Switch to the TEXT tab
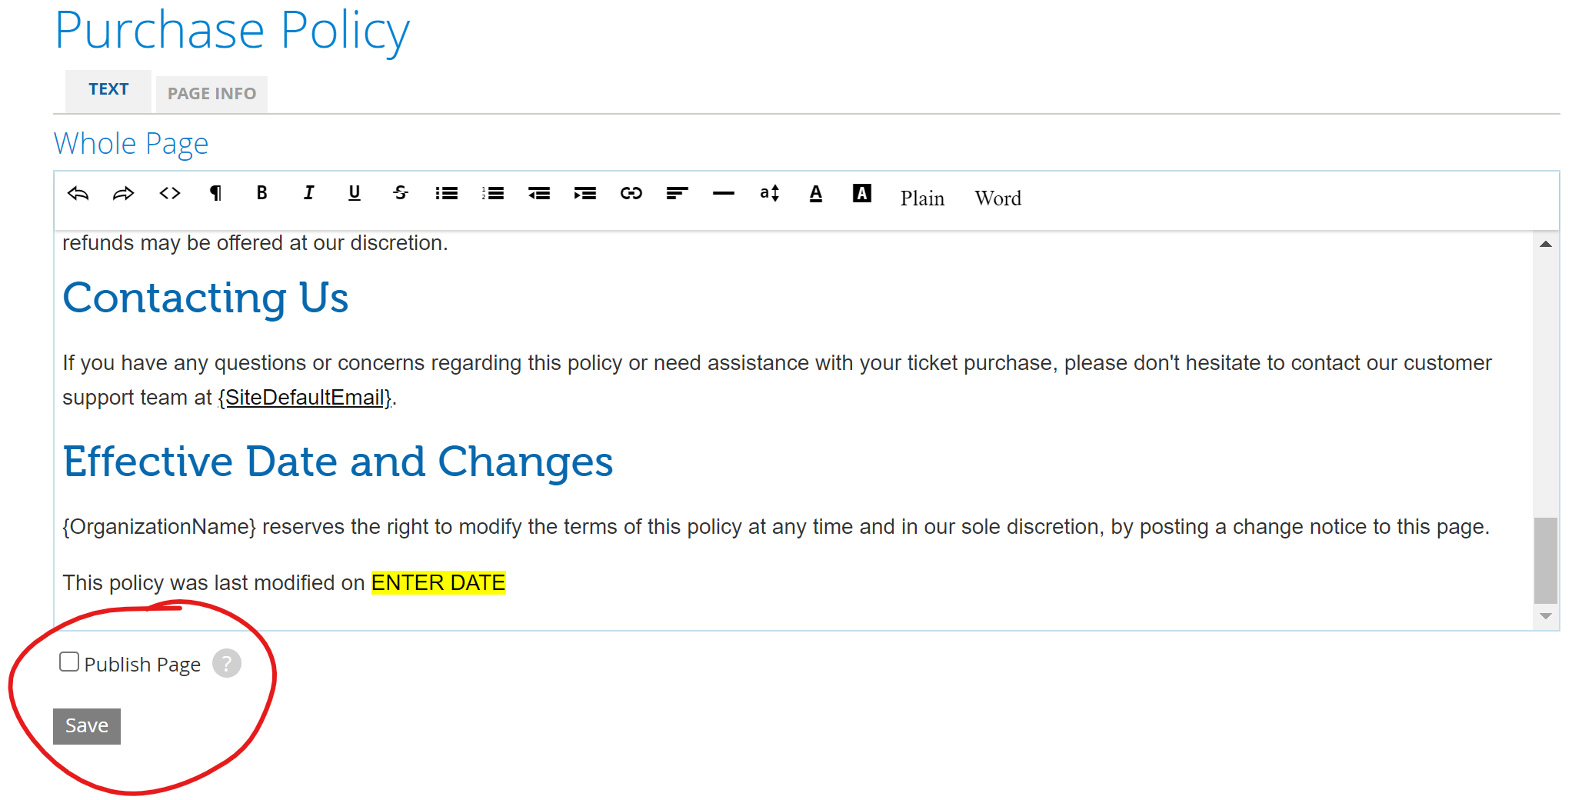 point(108,90)
